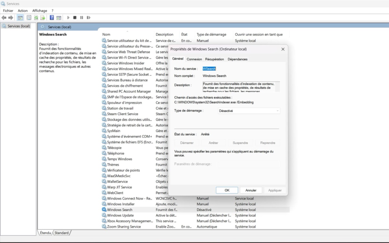389x243 pixels.
Task: Open the Connexion tab in properties
Action: pyautogui.click(x=194, y=59)
